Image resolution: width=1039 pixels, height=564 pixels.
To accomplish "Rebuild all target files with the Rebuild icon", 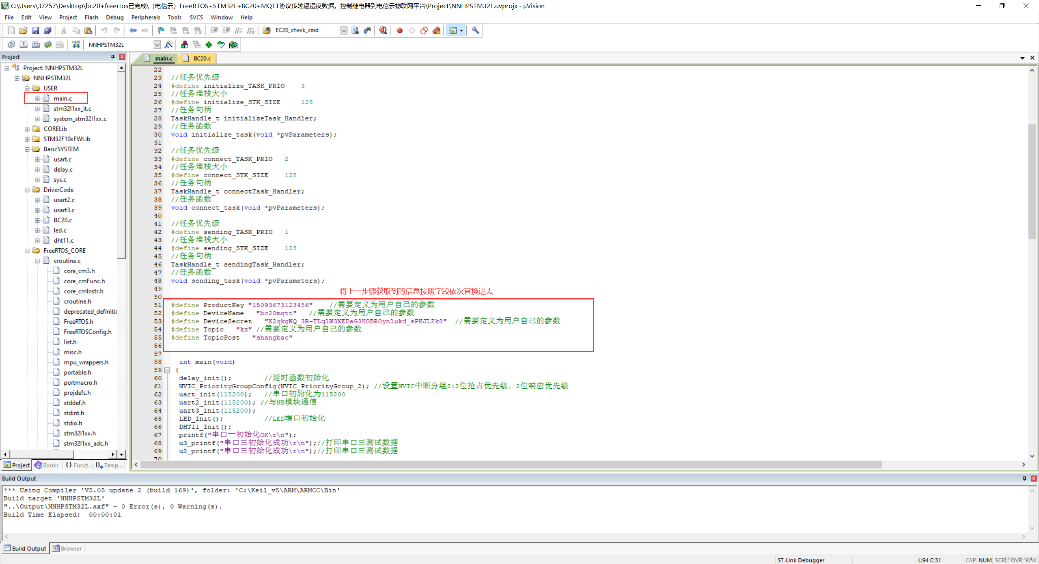I will coord(36,45).
